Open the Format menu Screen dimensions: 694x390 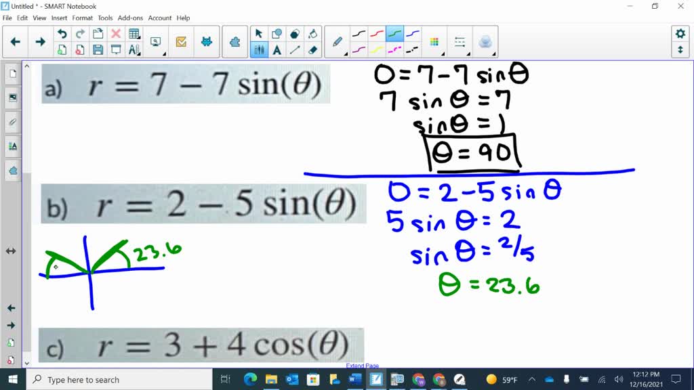(82, 18)
